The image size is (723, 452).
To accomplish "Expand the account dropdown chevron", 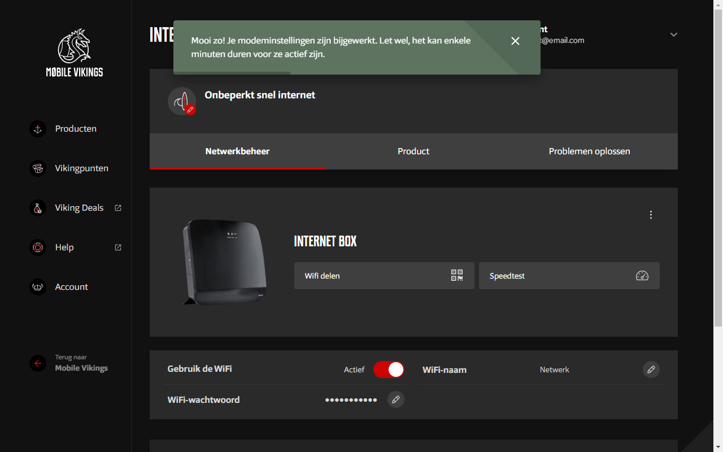I will point(673,34).
